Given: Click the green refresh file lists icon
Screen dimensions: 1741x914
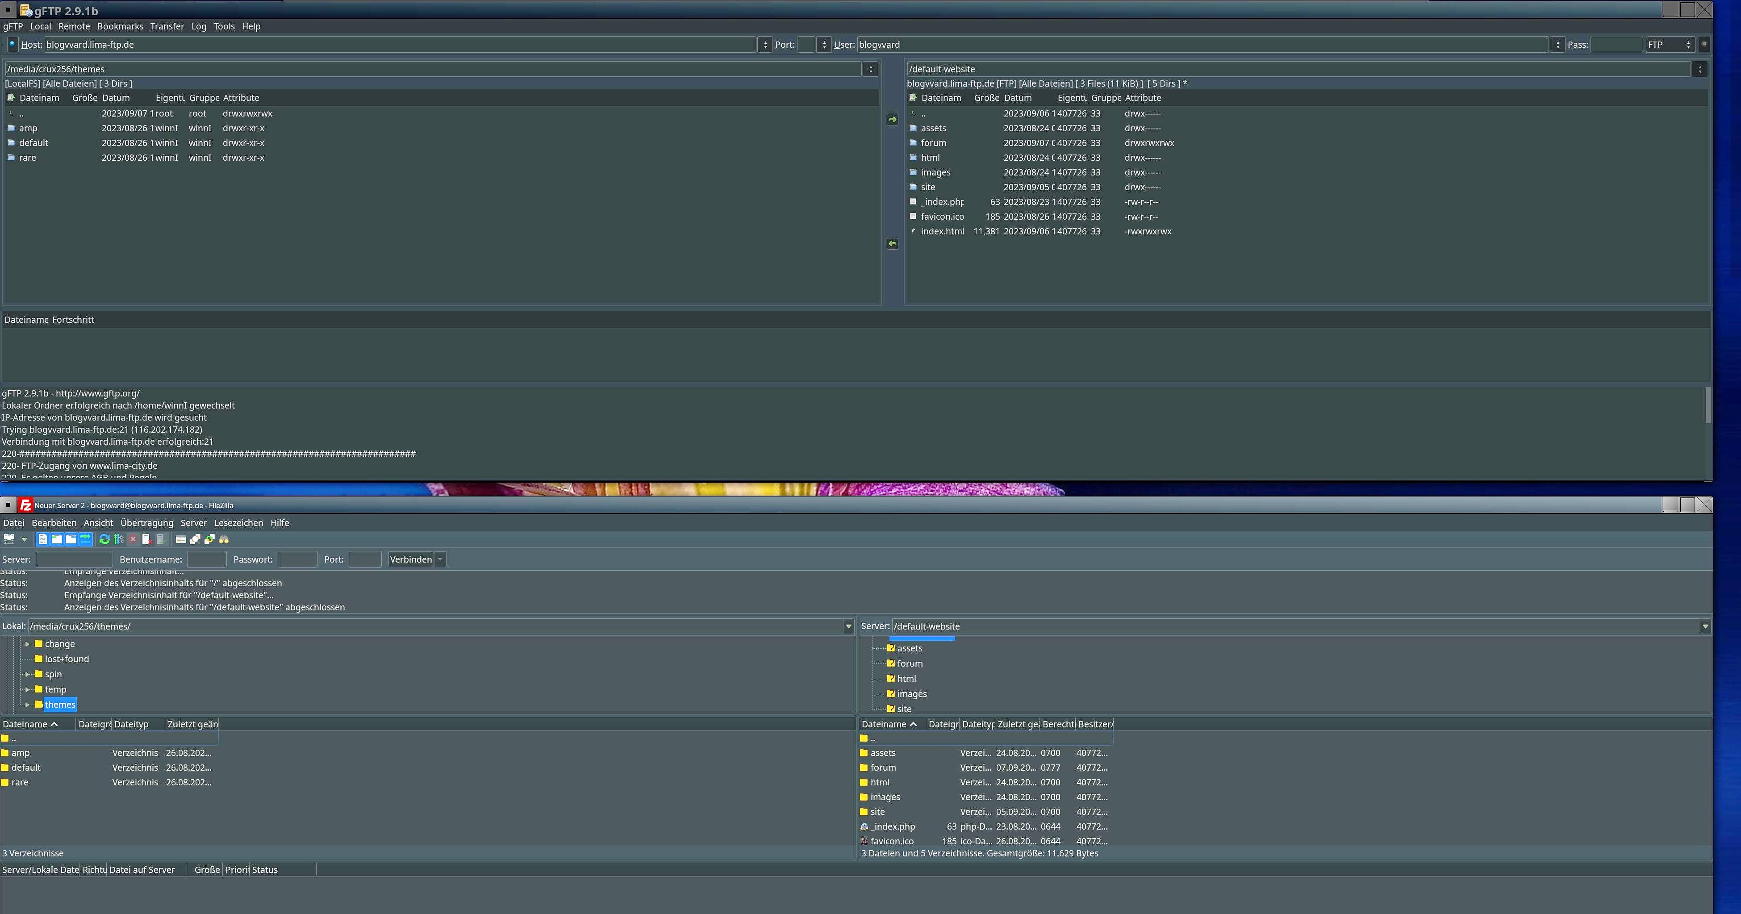Looking at the screenshot, I should (104, 539).
